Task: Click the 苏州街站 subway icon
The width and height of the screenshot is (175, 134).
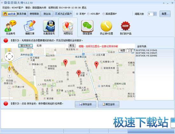Action: (31, 54)
